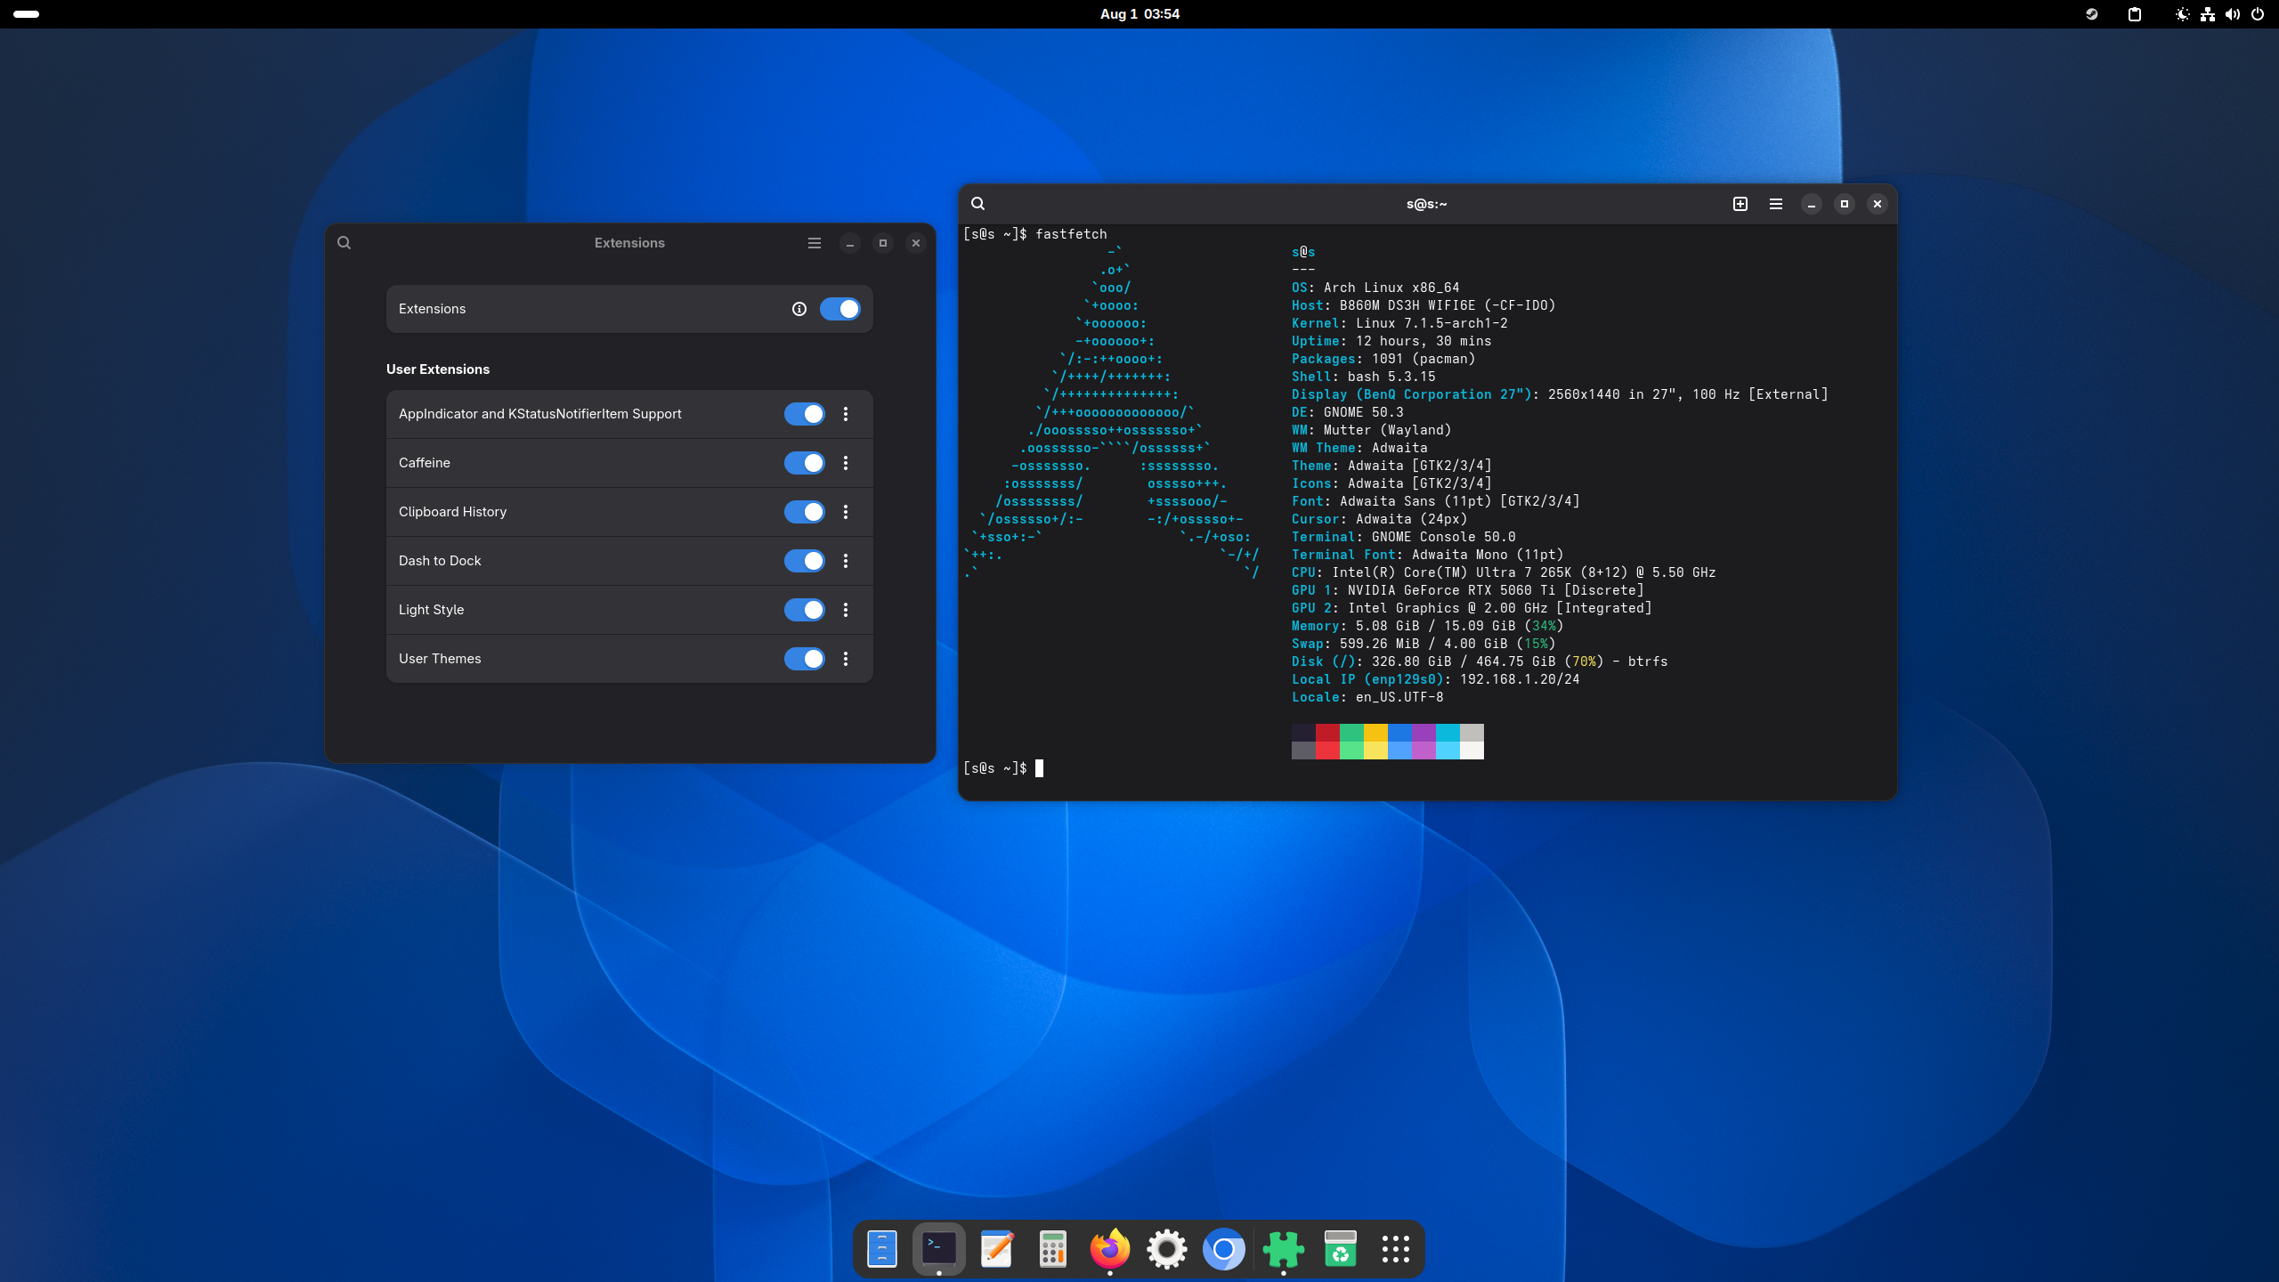Viewport: 2279px width, 1282px height.
Task: Open the three-dot menu for Dash to Dock
Action: [846, 561]
